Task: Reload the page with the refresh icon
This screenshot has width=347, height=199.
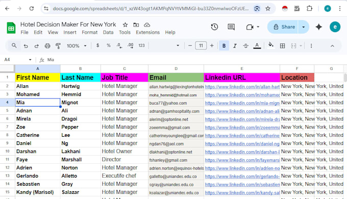Action: tap(32, 9)
